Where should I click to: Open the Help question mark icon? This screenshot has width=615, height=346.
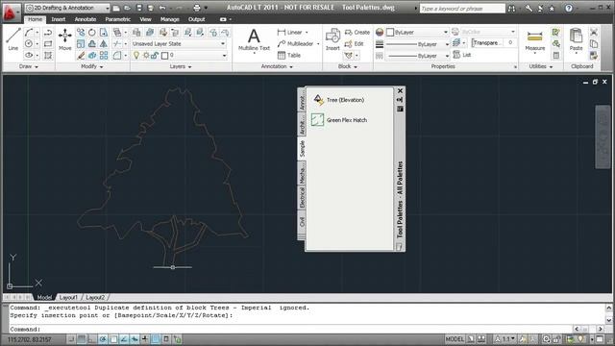[568, 8]
